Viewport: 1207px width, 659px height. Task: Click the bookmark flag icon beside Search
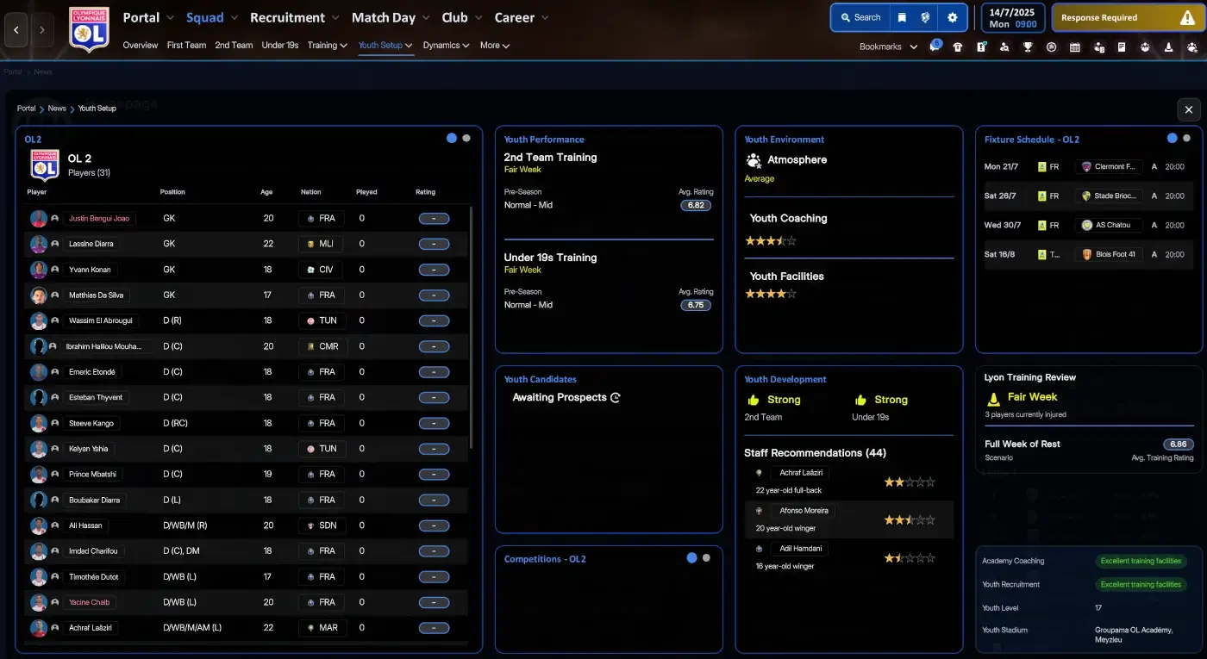(901, 17)
